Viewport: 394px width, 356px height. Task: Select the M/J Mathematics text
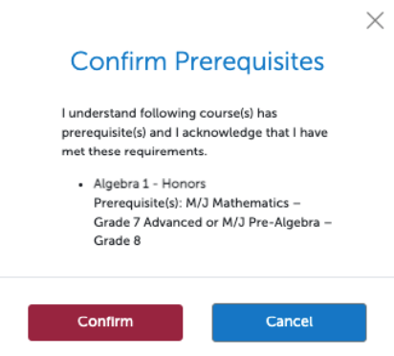[237, 203]
